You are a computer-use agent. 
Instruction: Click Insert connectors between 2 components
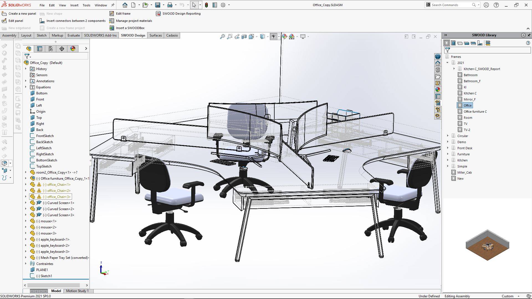point(73,21)
